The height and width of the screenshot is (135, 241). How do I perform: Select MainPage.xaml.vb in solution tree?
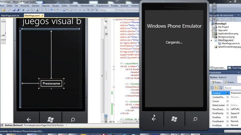[x=230, y=43]
